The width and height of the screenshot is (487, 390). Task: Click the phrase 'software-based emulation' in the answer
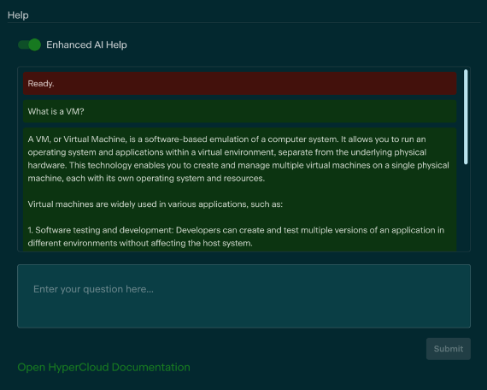pyautogui.click(x=176, y=139)
